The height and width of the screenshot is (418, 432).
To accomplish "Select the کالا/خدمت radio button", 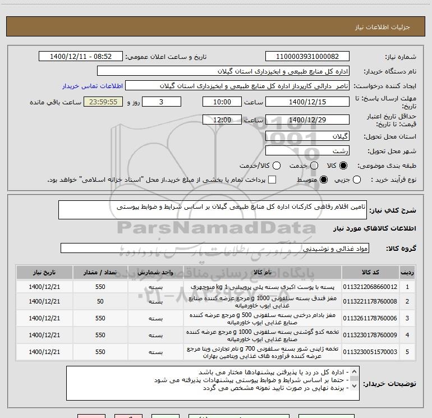I will coord(277,166).
